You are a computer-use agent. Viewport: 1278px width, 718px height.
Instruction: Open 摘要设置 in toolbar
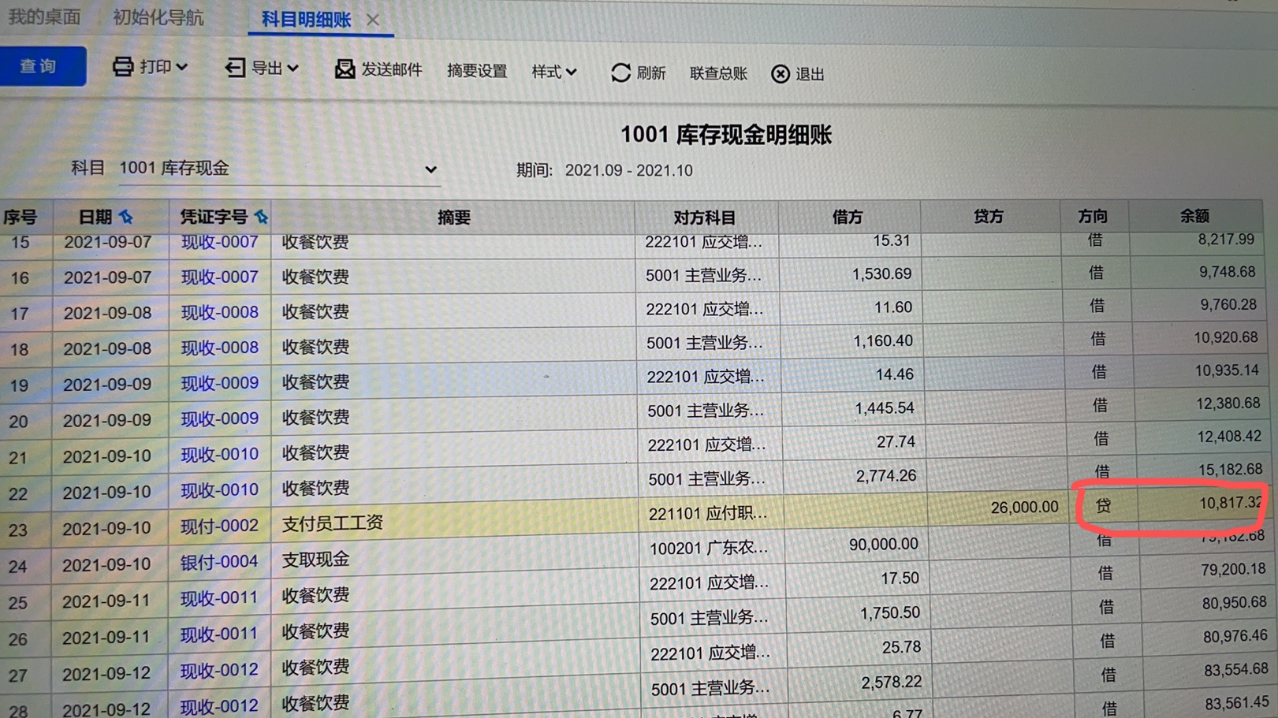click(x=477, y=71)
